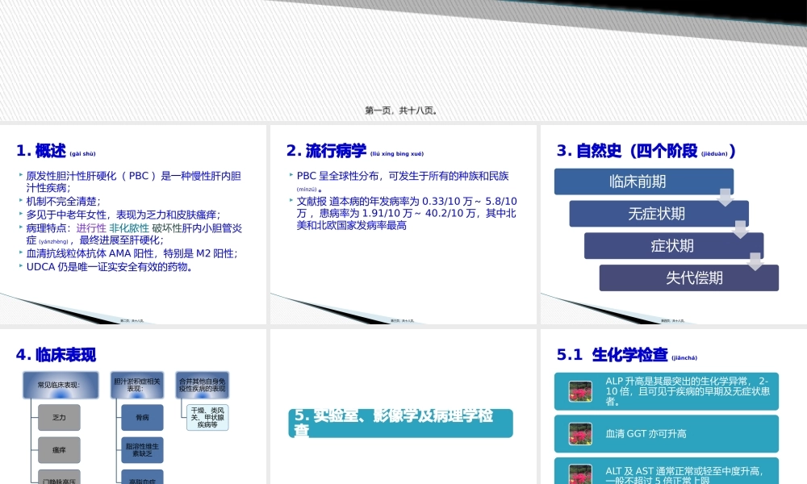Click the blue glow icon inside 胆汁淤积症相关表现 box

point(139,397)
